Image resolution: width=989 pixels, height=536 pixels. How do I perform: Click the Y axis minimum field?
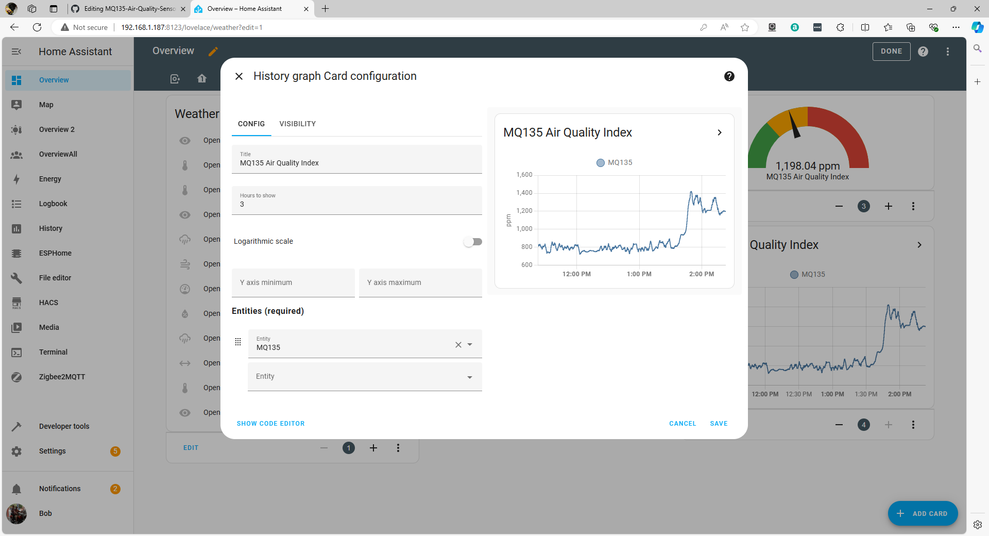point(293,283)
